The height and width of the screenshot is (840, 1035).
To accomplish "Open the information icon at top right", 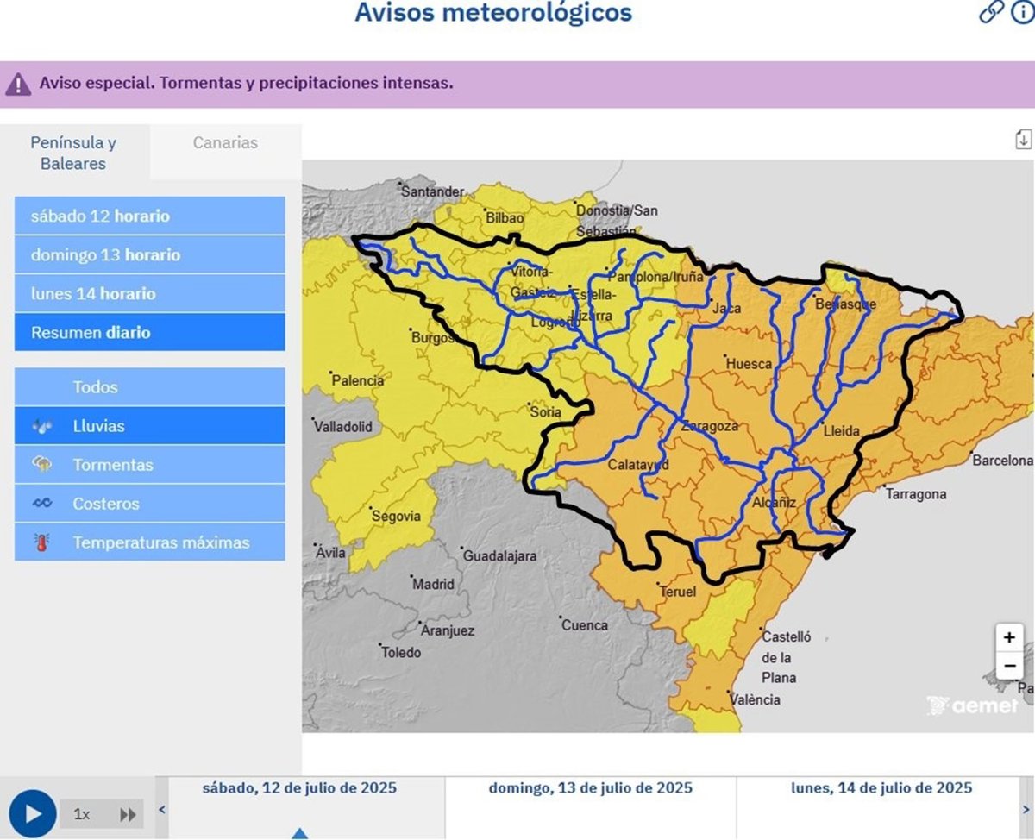I will tap(1023, 12).
